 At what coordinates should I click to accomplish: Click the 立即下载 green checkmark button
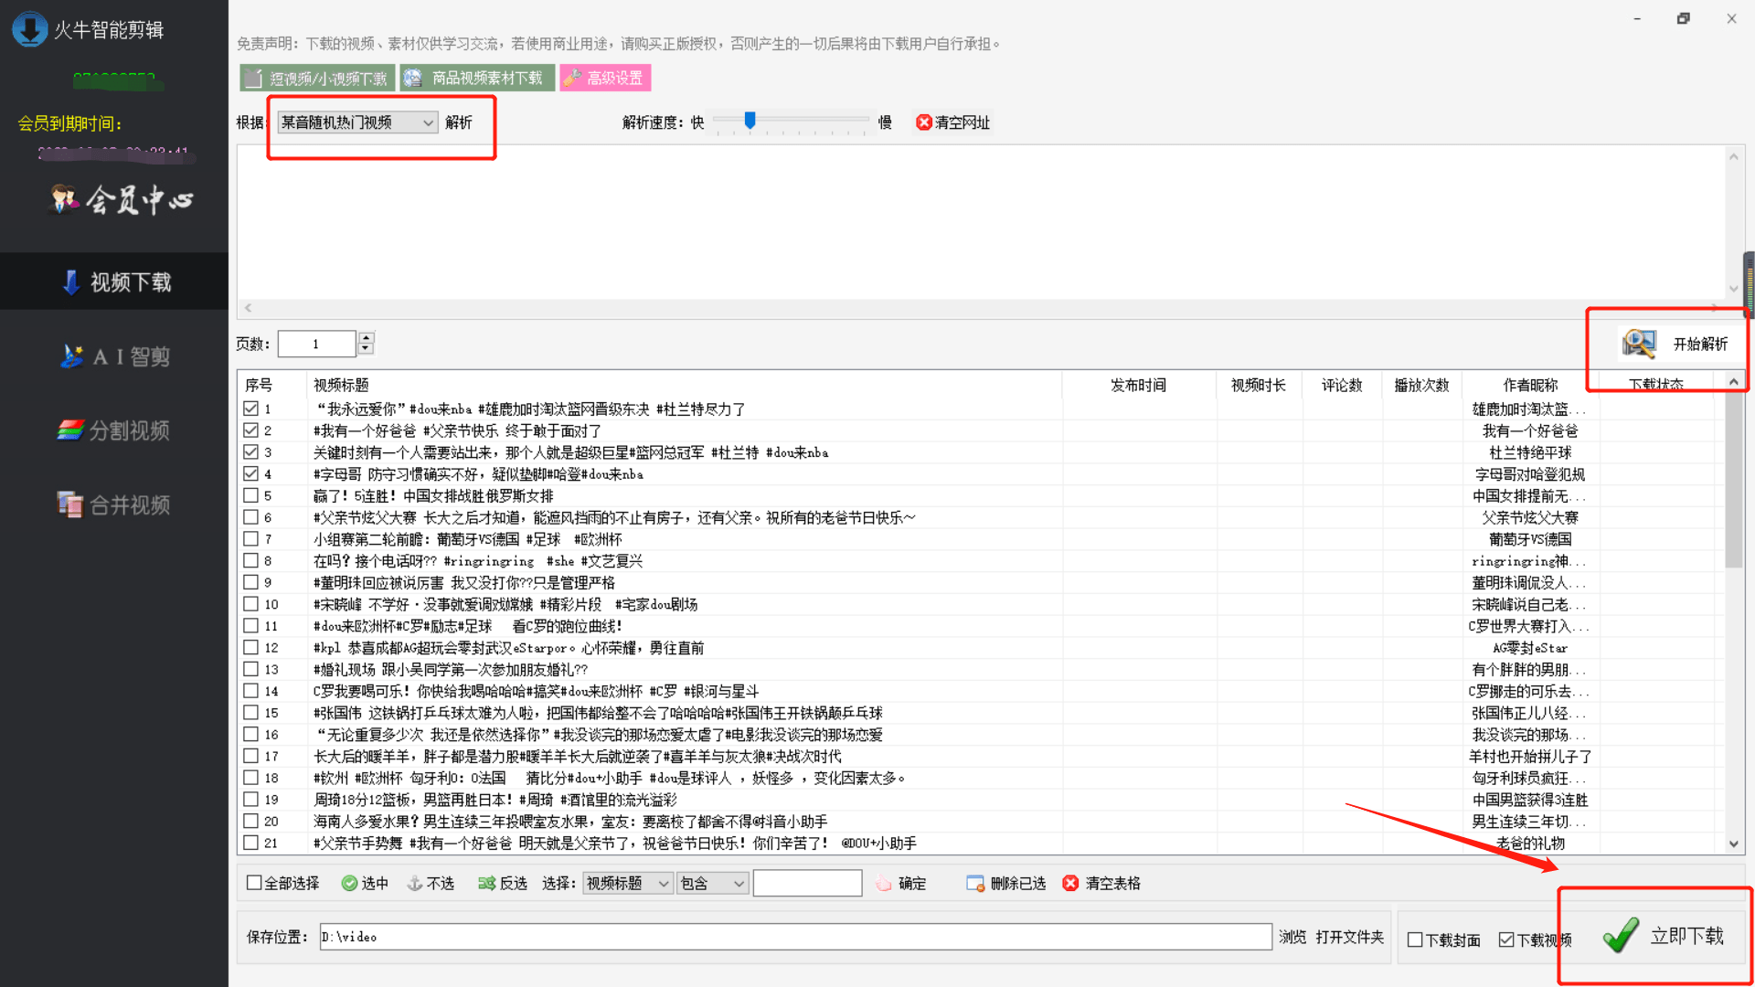(x=1664, y=935)
